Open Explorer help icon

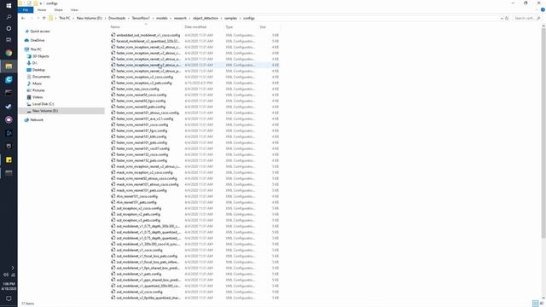tap(543, 9)
